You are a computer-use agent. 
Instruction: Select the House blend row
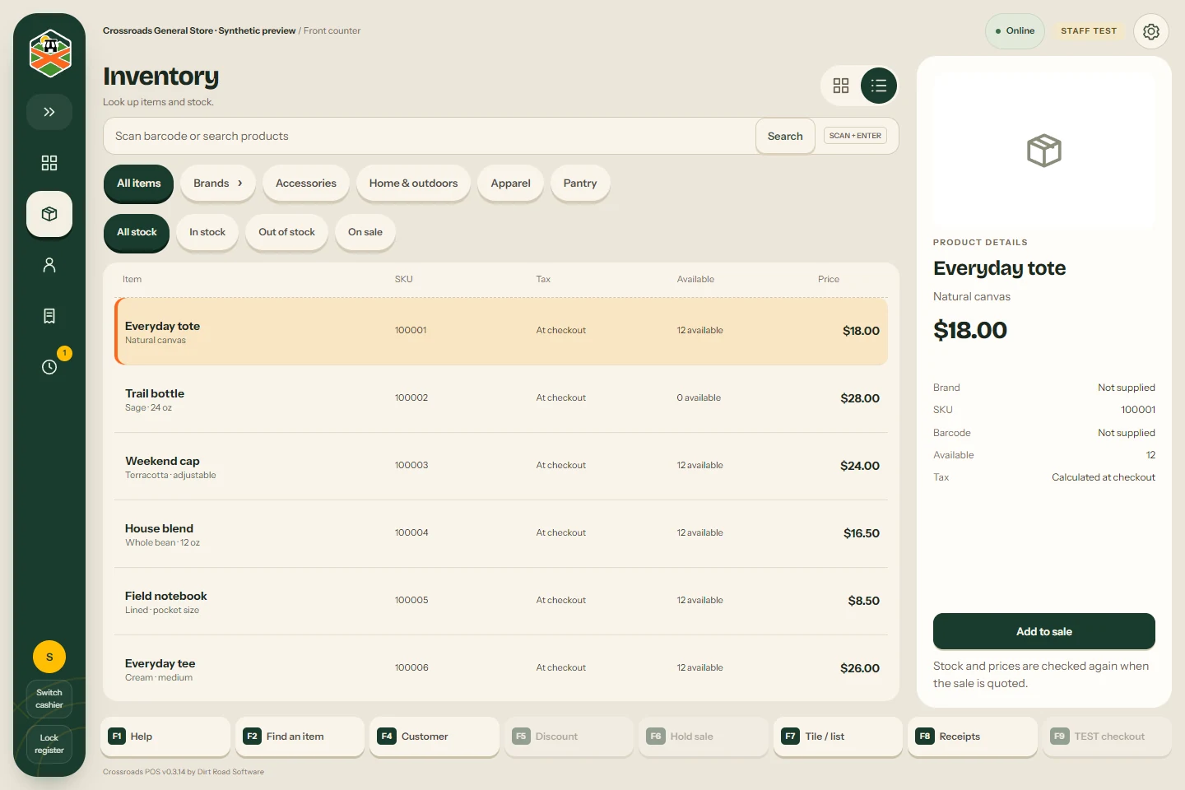[501, 534]
